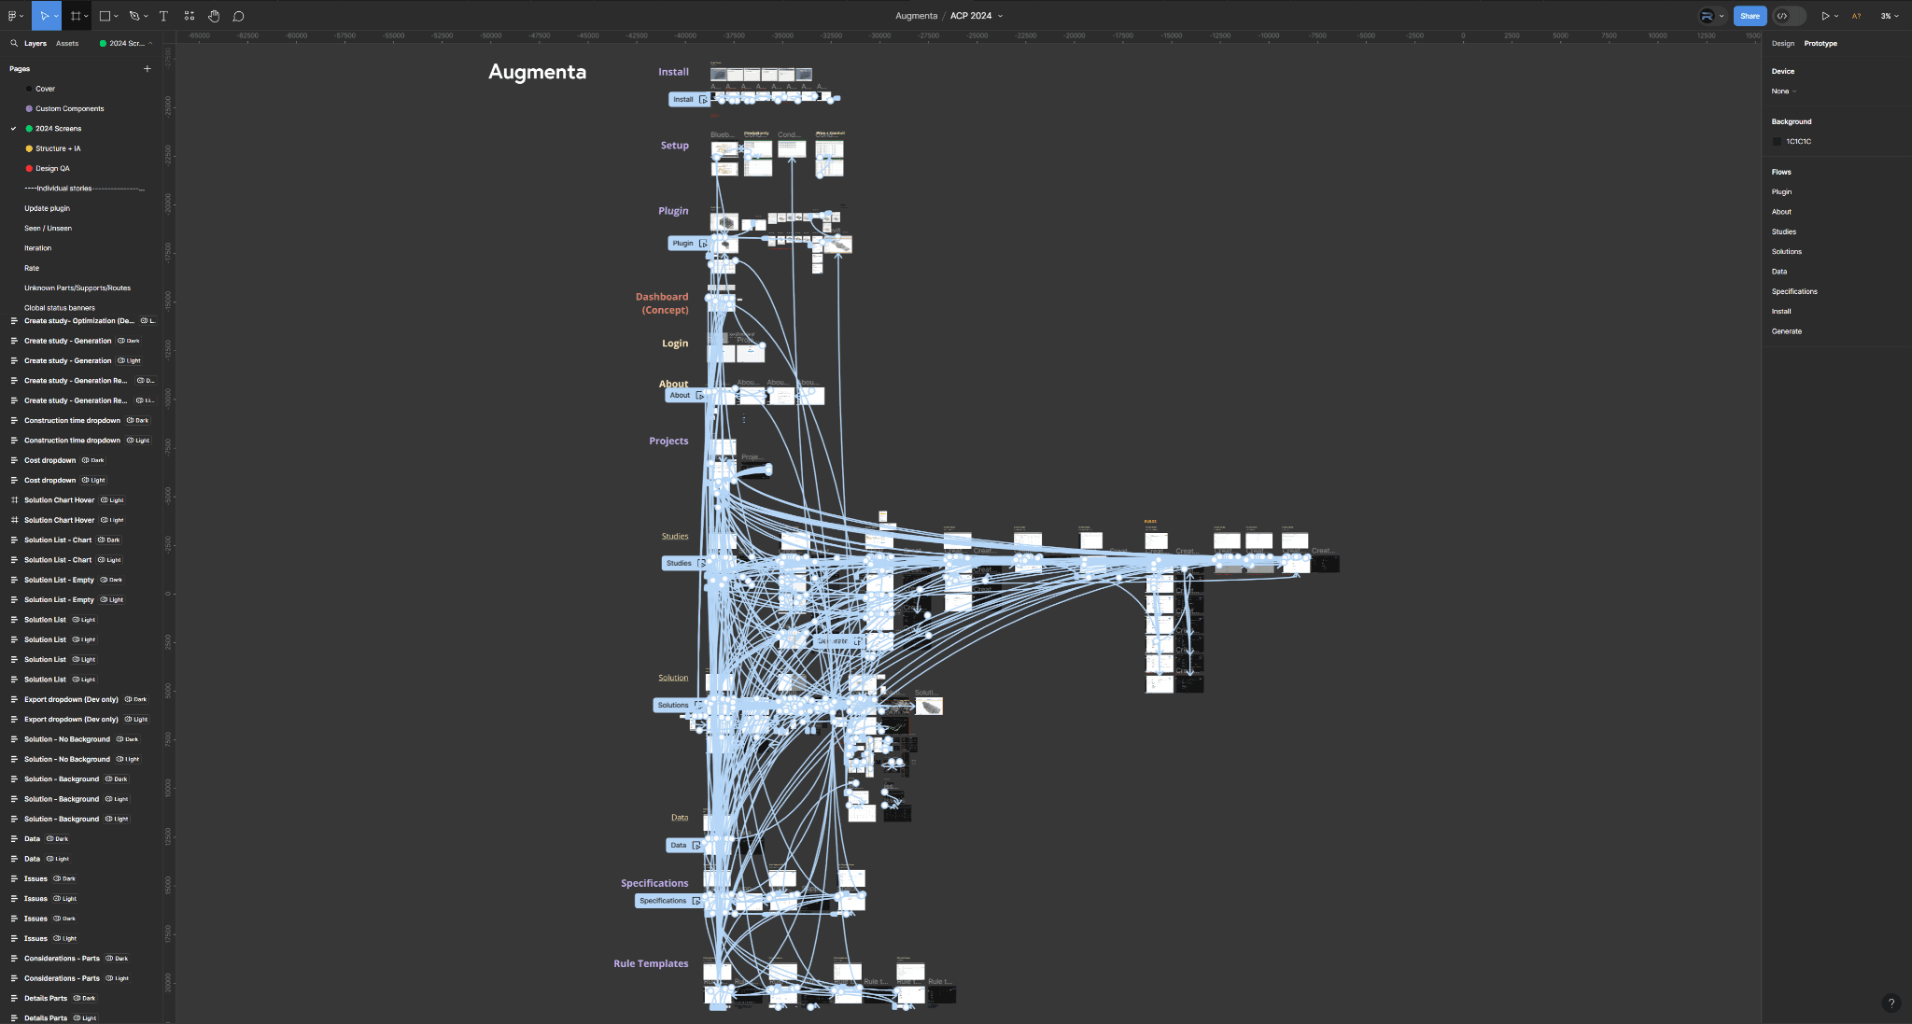Switch to the Layers tab
The image size is (1912, 1024).
tap(35, 43)
